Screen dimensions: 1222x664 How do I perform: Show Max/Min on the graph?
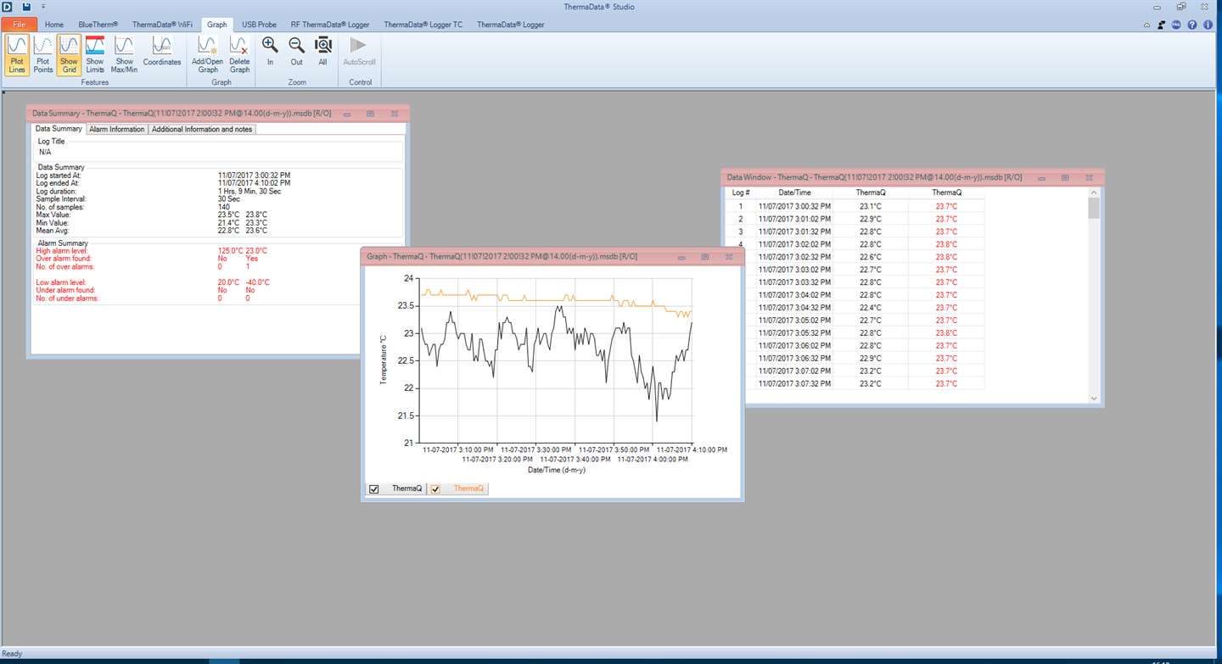point(124,54)
